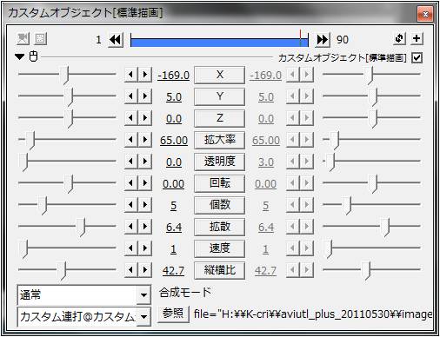440x337 pixels.
Task: Click the left X value -169.0
Action: coord(173,76)
